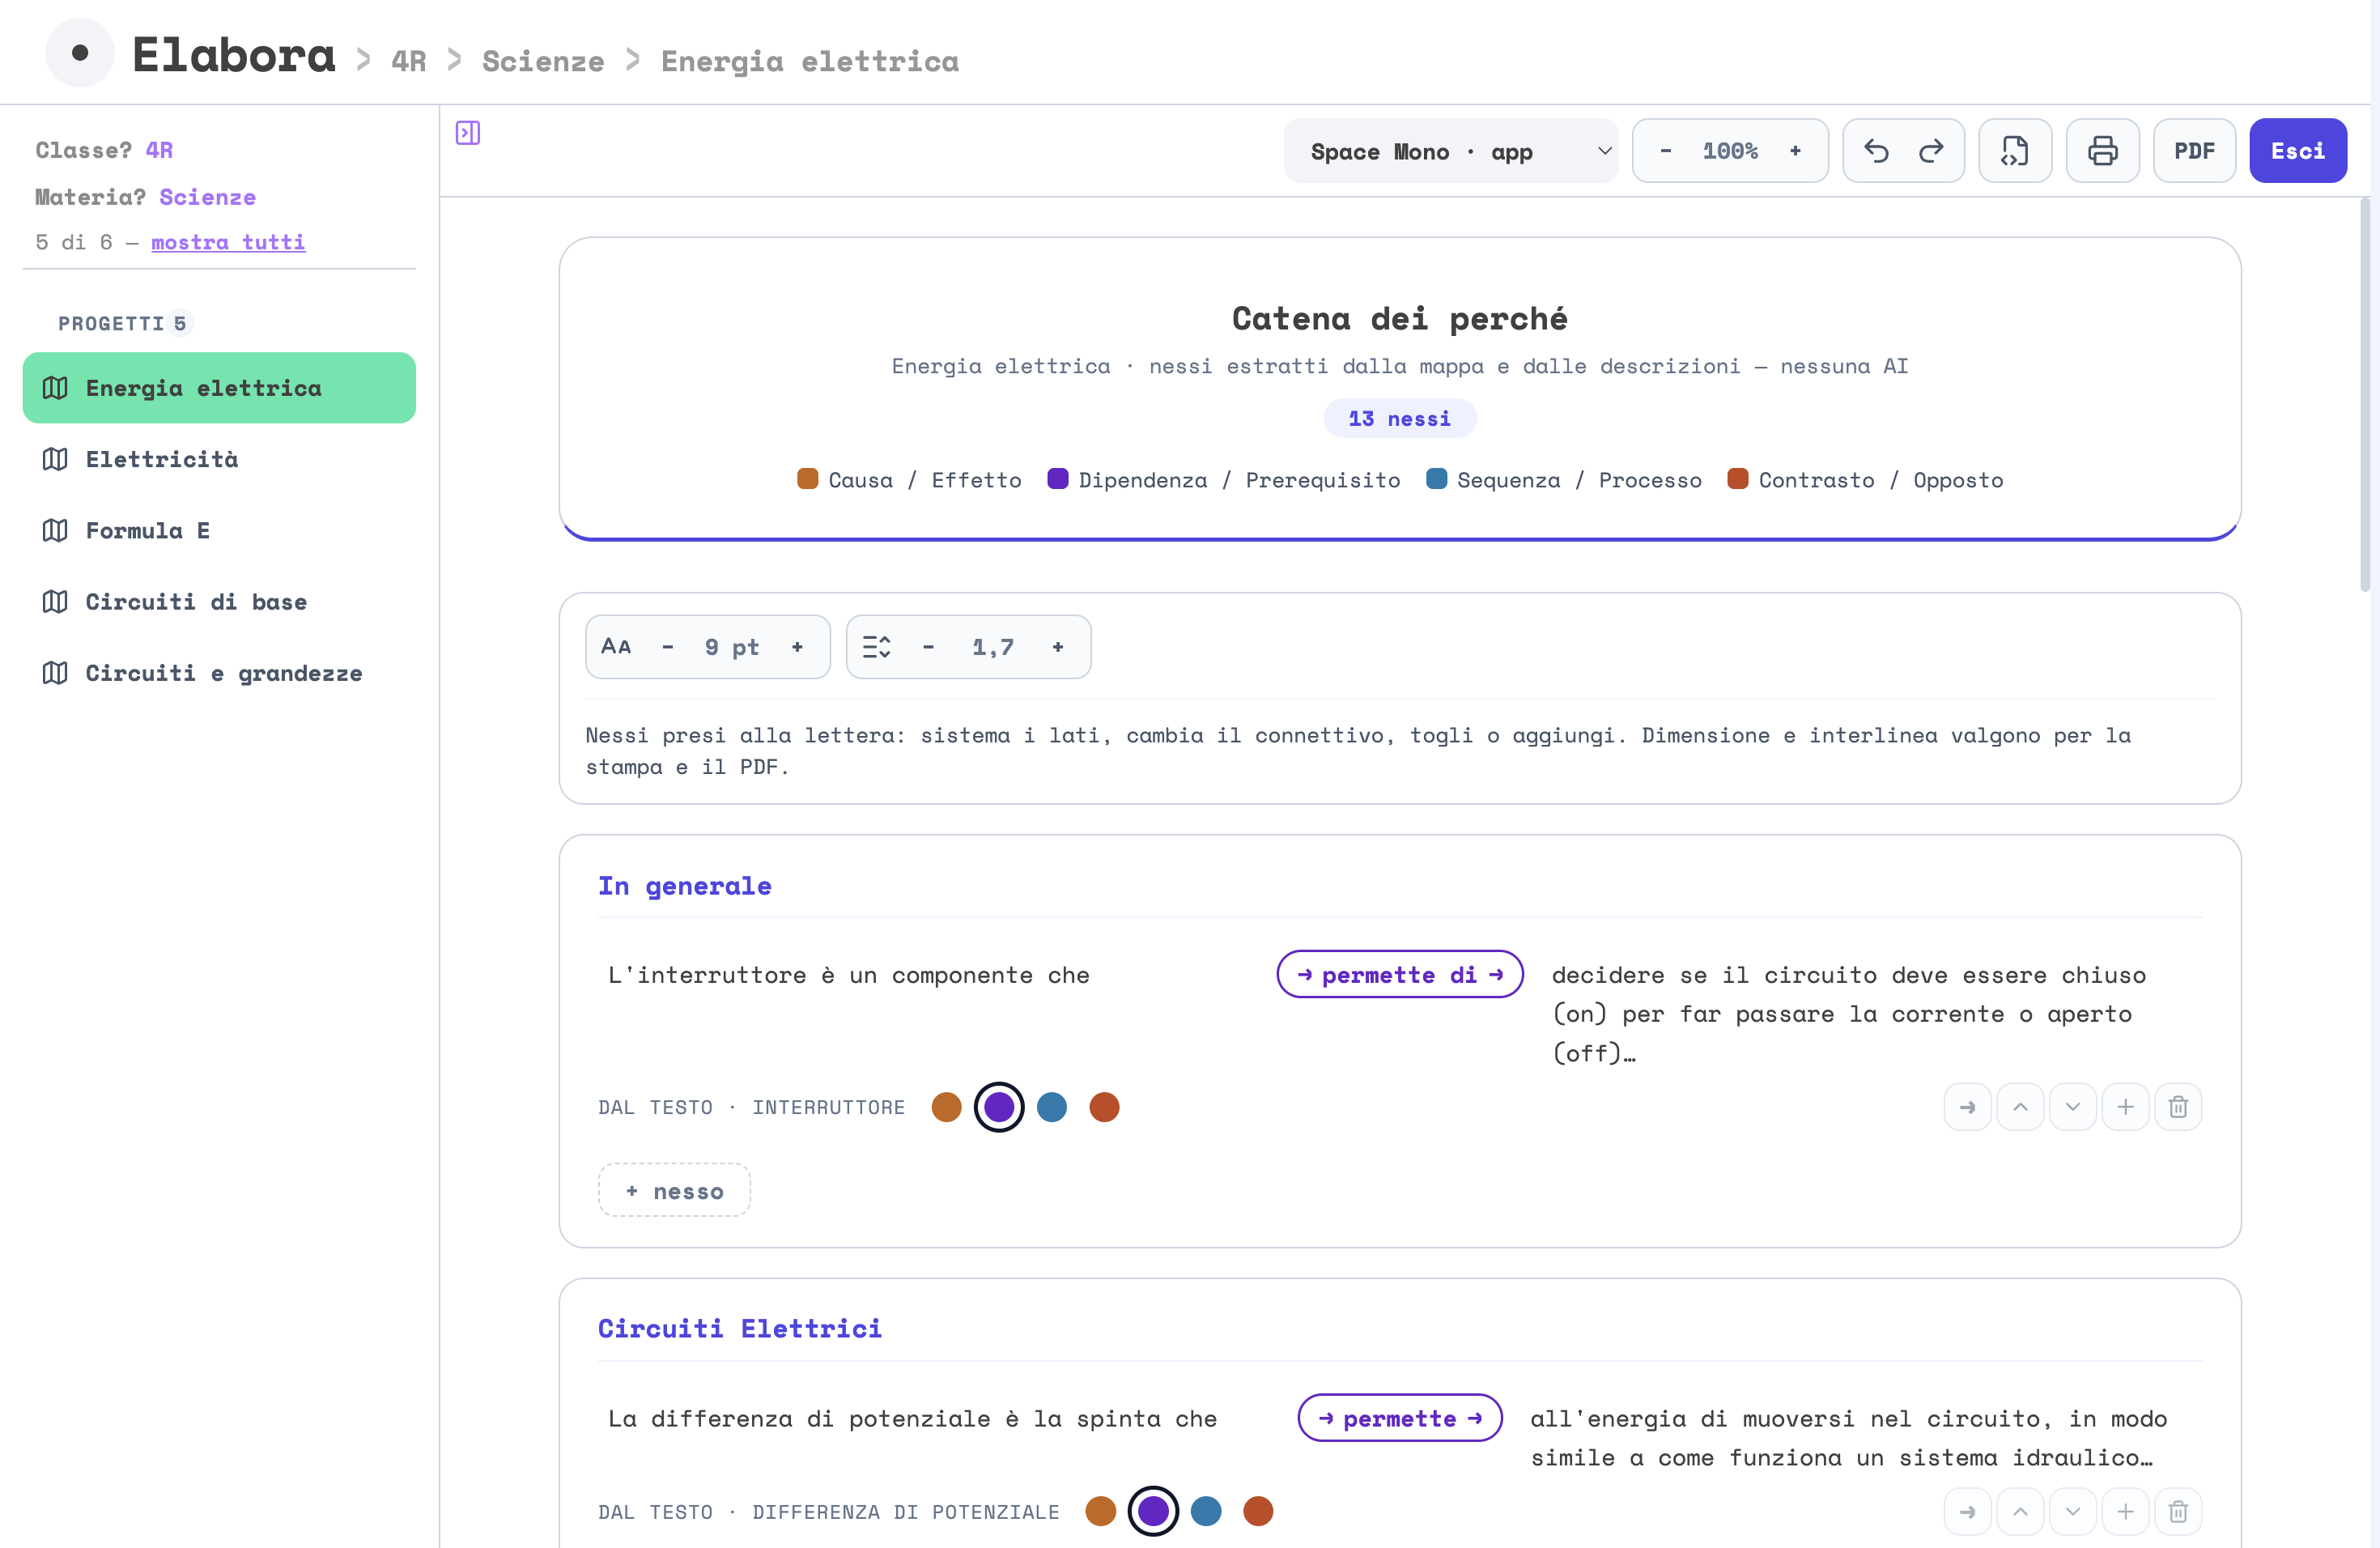Set differenza di potenziale nesso to red
The image size is (2380, 1548).
click(x=1258, y=1511)
